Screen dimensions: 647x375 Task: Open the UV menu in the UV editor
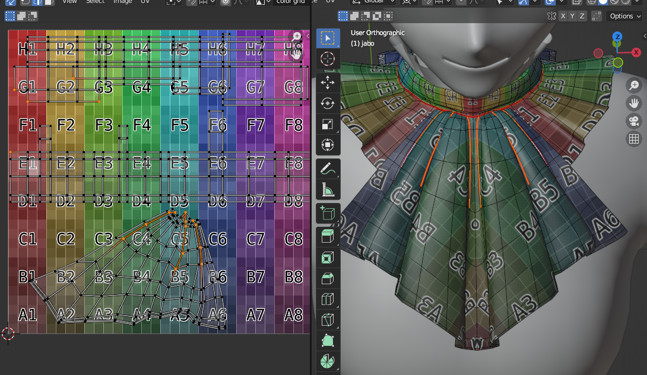145,2
